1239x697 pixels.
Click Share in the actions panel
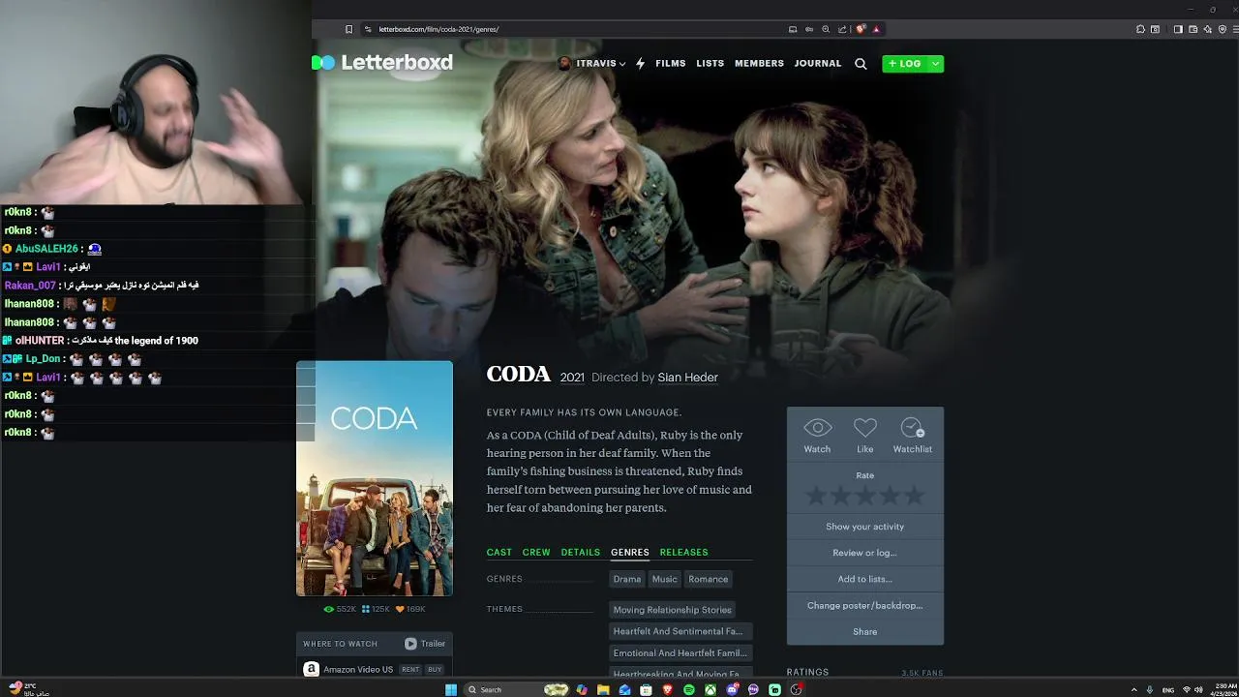864,631
